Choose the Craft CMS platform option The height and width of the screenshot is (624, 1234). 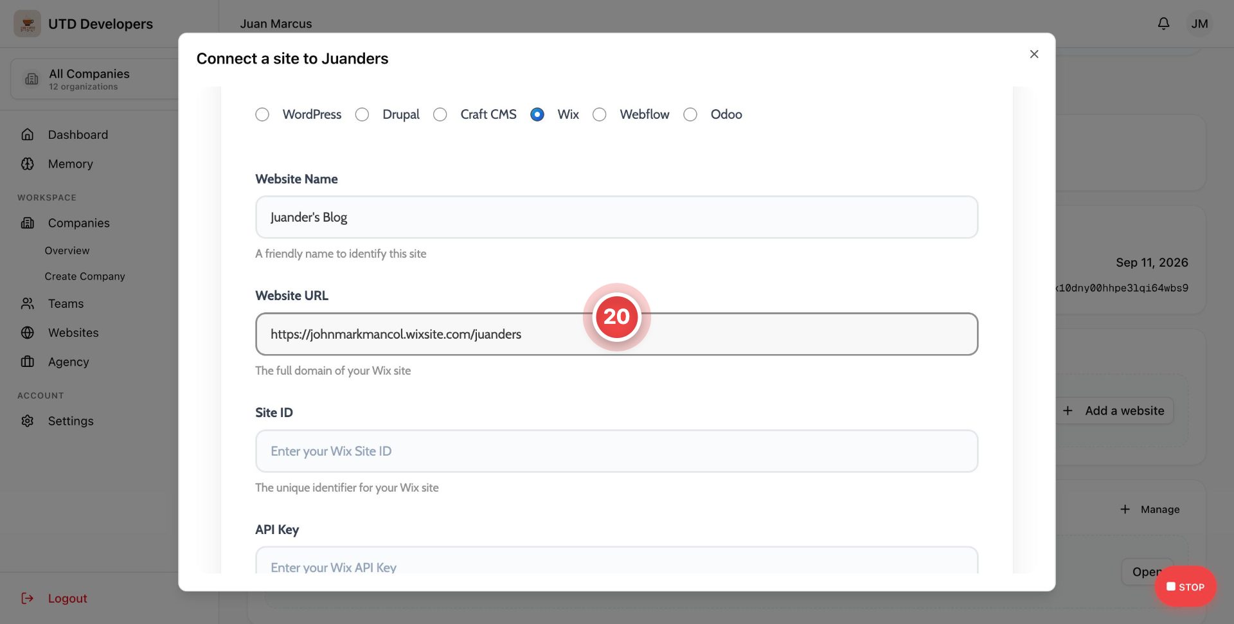[x=440, y=114]
